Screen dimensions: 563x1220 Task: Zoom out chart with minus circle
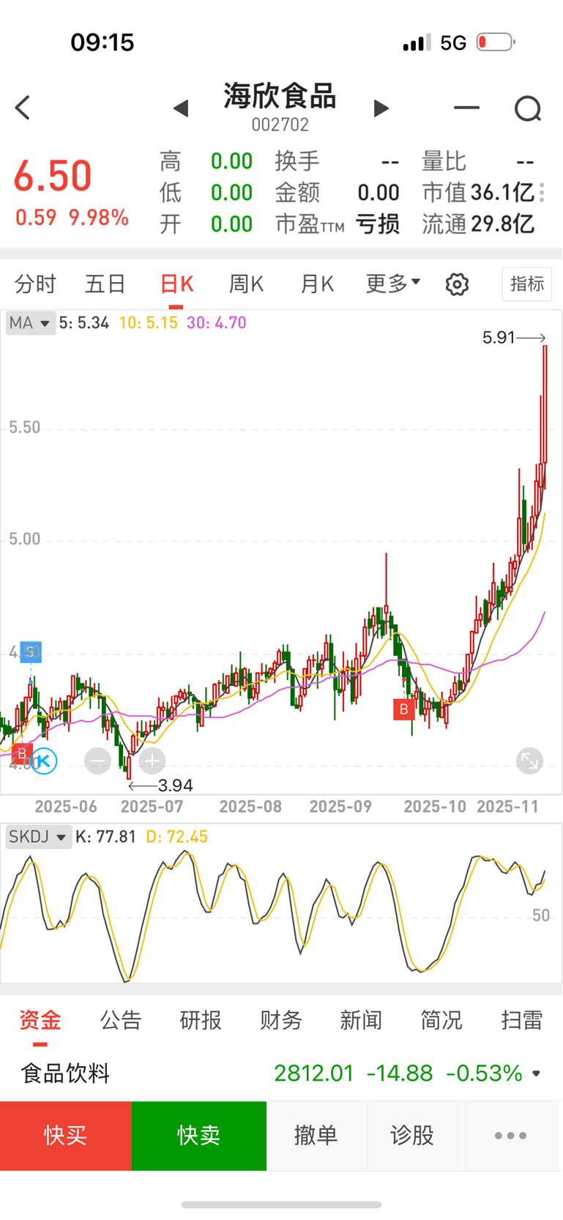pos(97,761)
